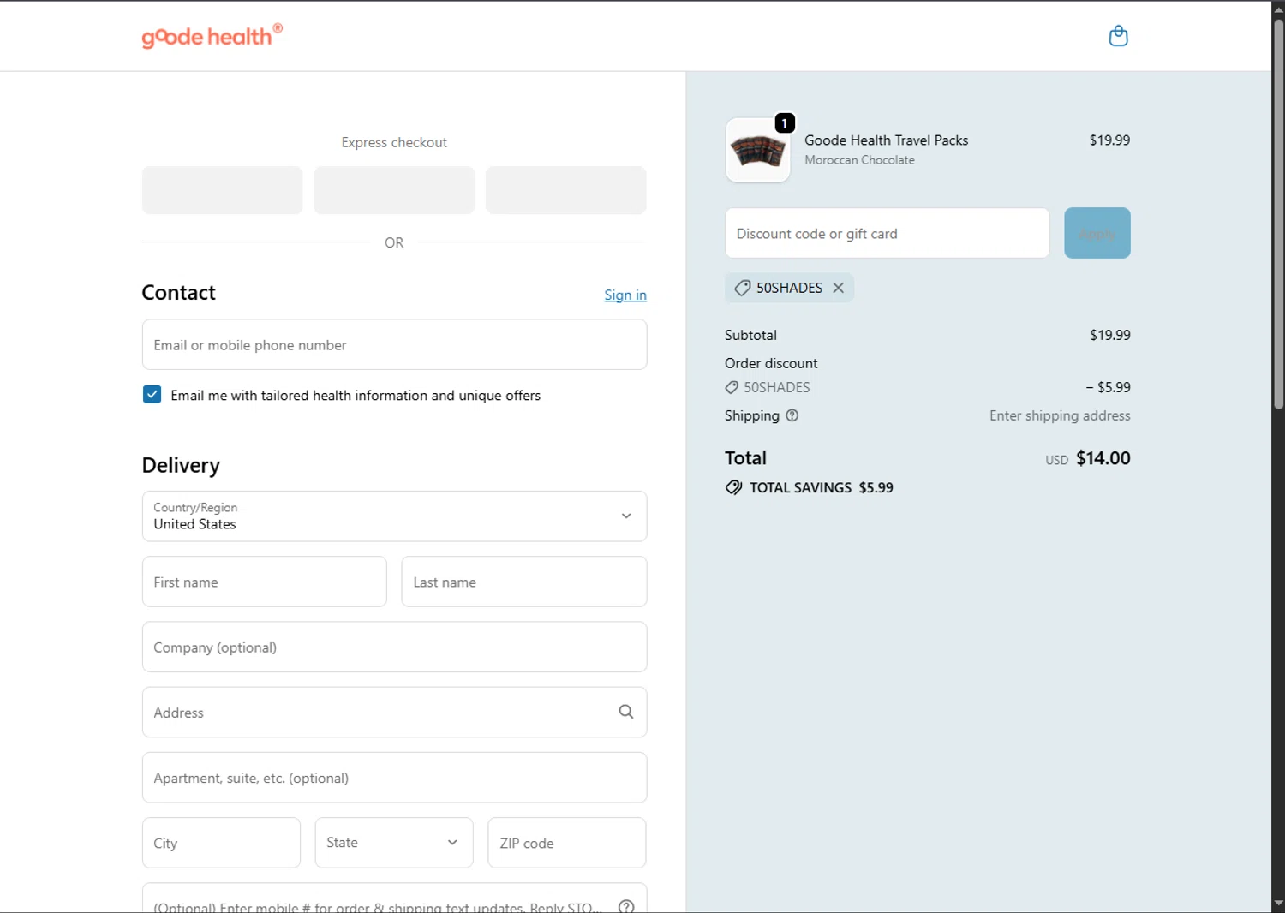
Task: Remove the 50SHADES discount code tag
Action: click(838, 288)
